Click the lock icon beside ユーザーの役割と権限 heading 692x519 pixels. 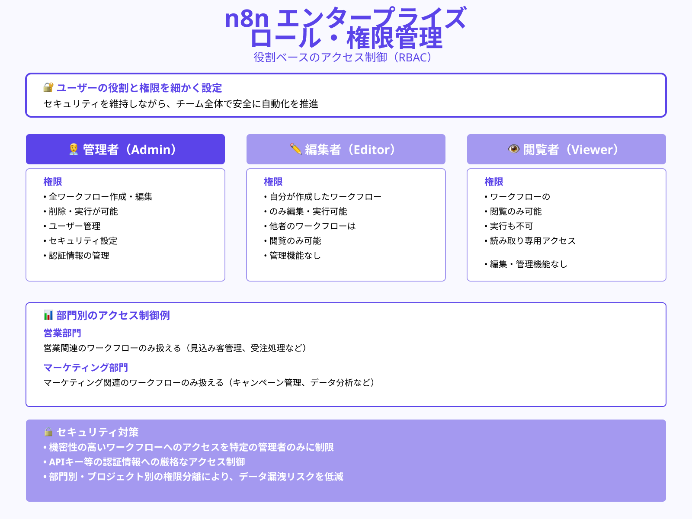click(48, 88)
